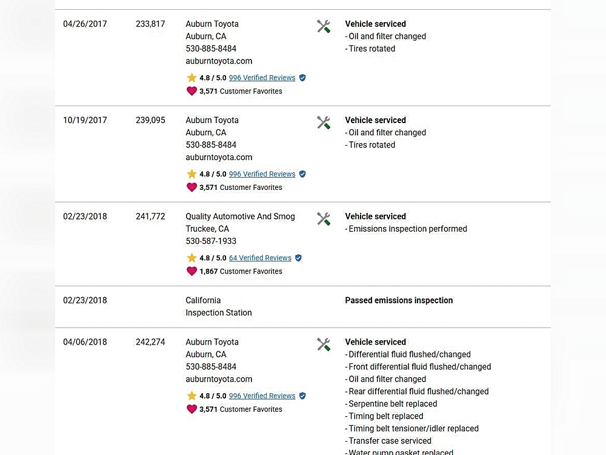Click gold star rating in 04/06/2018 record
Viewport: 606px width, 455px height.
tap(191, 396)
